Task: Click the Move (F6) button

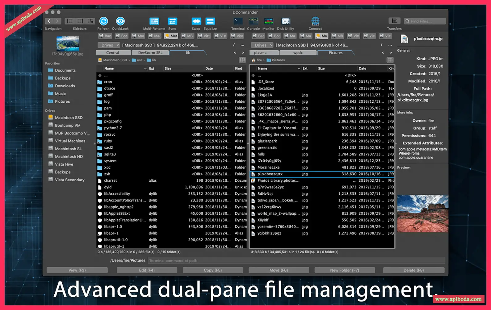Action: [x=279, y=270]
